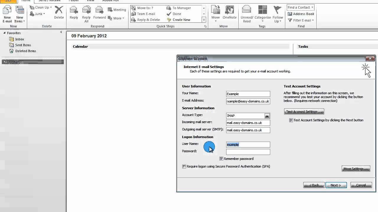Minimize the navigation pane with the arrow

click(61, 32)
